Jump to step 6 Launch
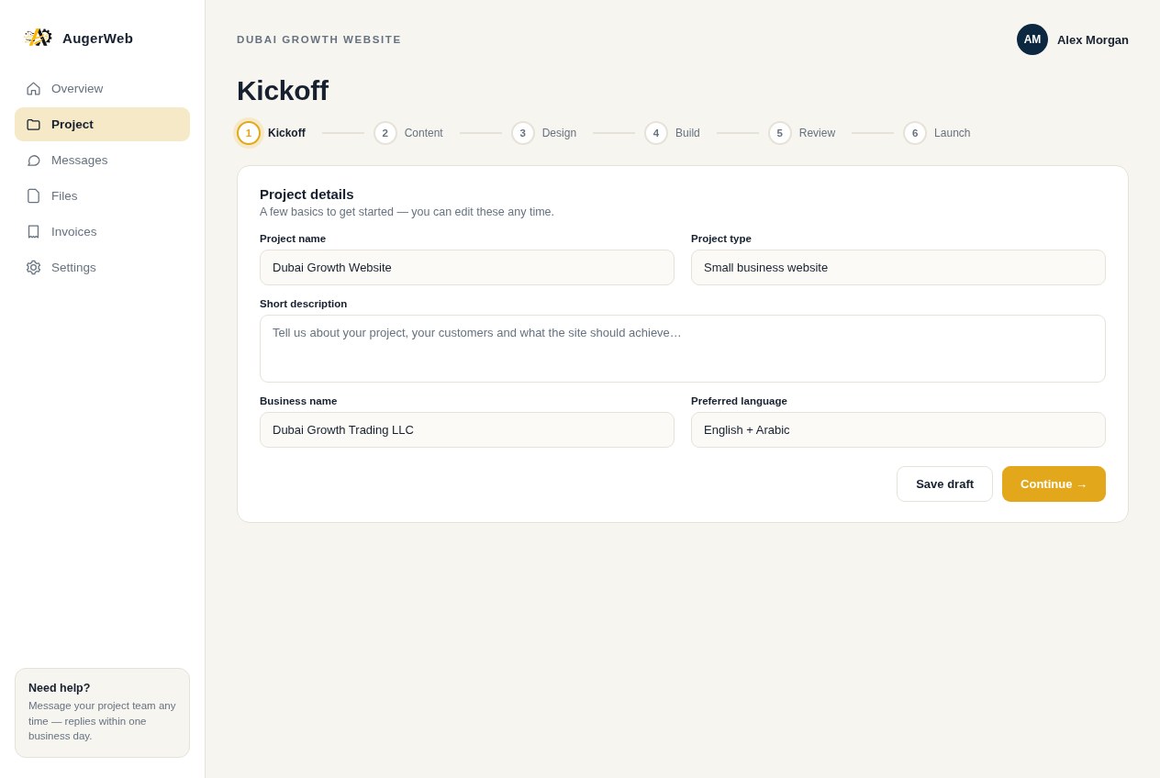Screen dimensions: 1160x778 point(936,133)
